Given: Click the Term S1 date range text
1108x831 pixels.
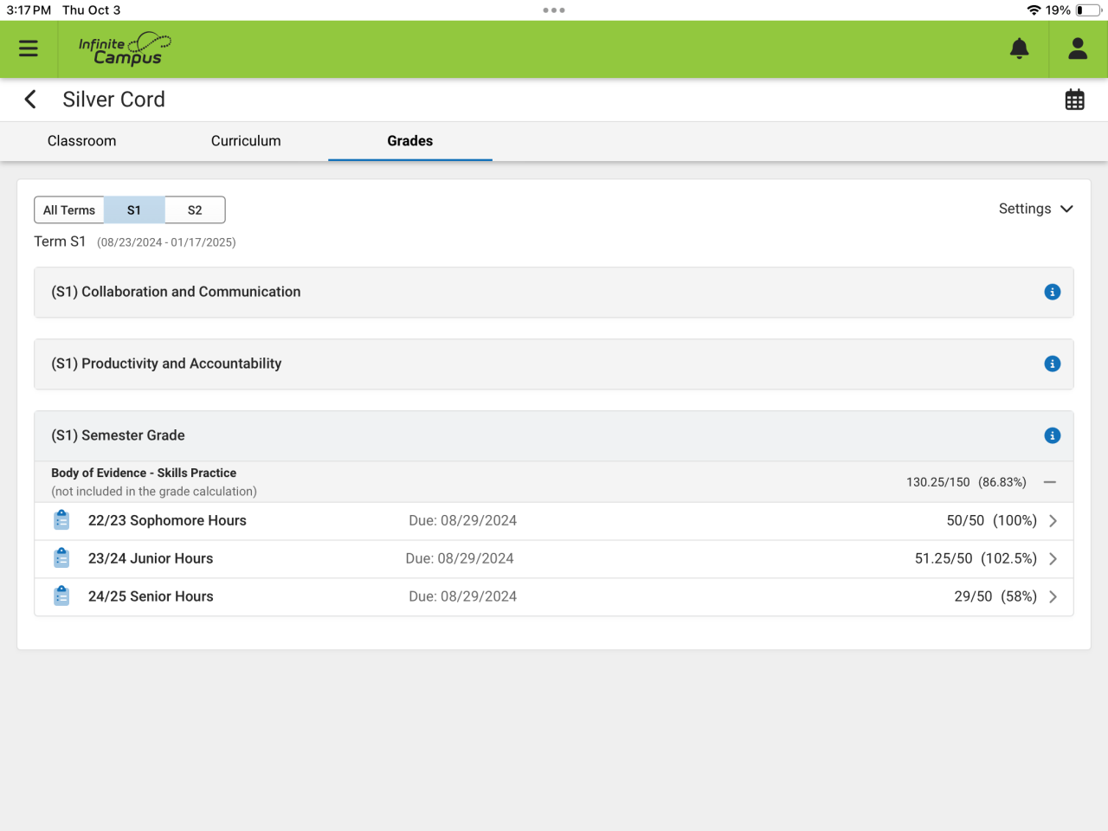Looking at the screenshot, I should tap(166, 242).
